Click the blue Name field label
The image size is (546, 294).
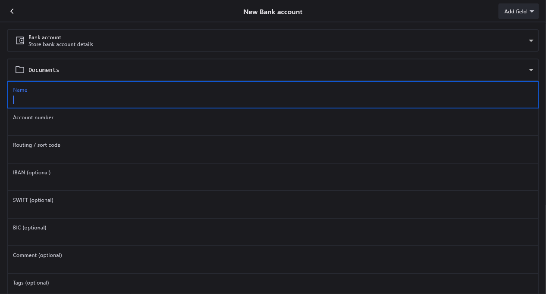[20, 90]
